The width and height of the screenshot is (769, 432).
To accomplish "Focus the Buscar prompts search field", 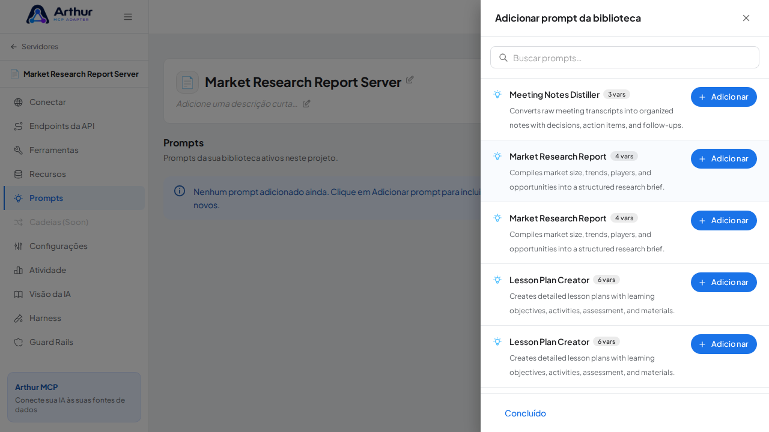I will click(x=625, y=58).
